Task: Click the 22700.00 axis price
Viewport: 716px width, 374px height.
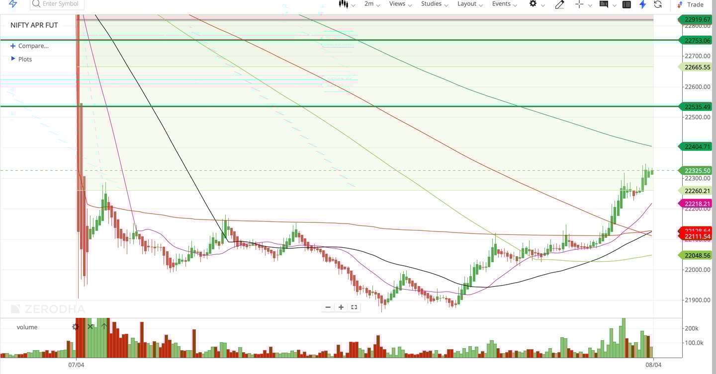Action: (x=697, y=56)
